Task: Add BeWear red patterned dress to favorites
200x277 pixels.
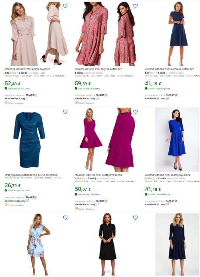Action: point(135,6)
